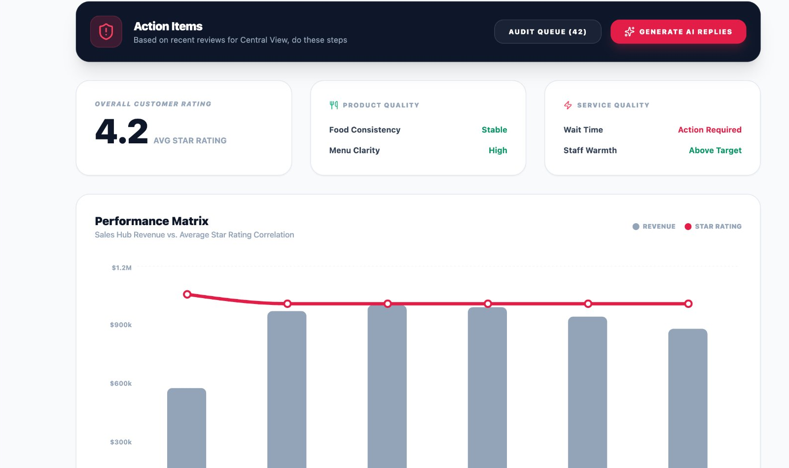Open the Audit Queue (42)

tap(548, 32)
